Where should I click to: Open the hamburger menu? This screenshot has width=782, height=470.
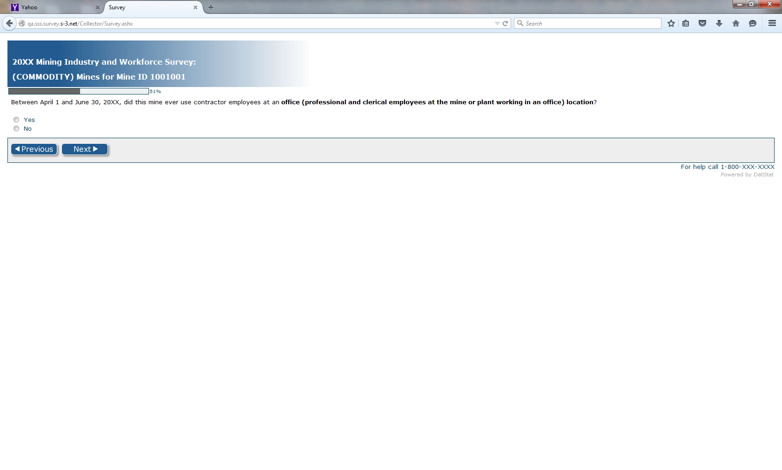coord(772,23)
